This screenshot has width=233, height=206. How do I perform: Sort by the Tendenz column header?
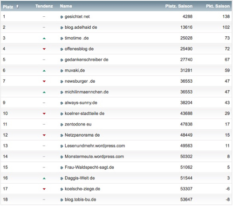(x=44, y=6)
